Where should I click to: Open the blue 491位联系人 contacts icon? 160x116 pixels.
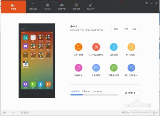[131, 68]
